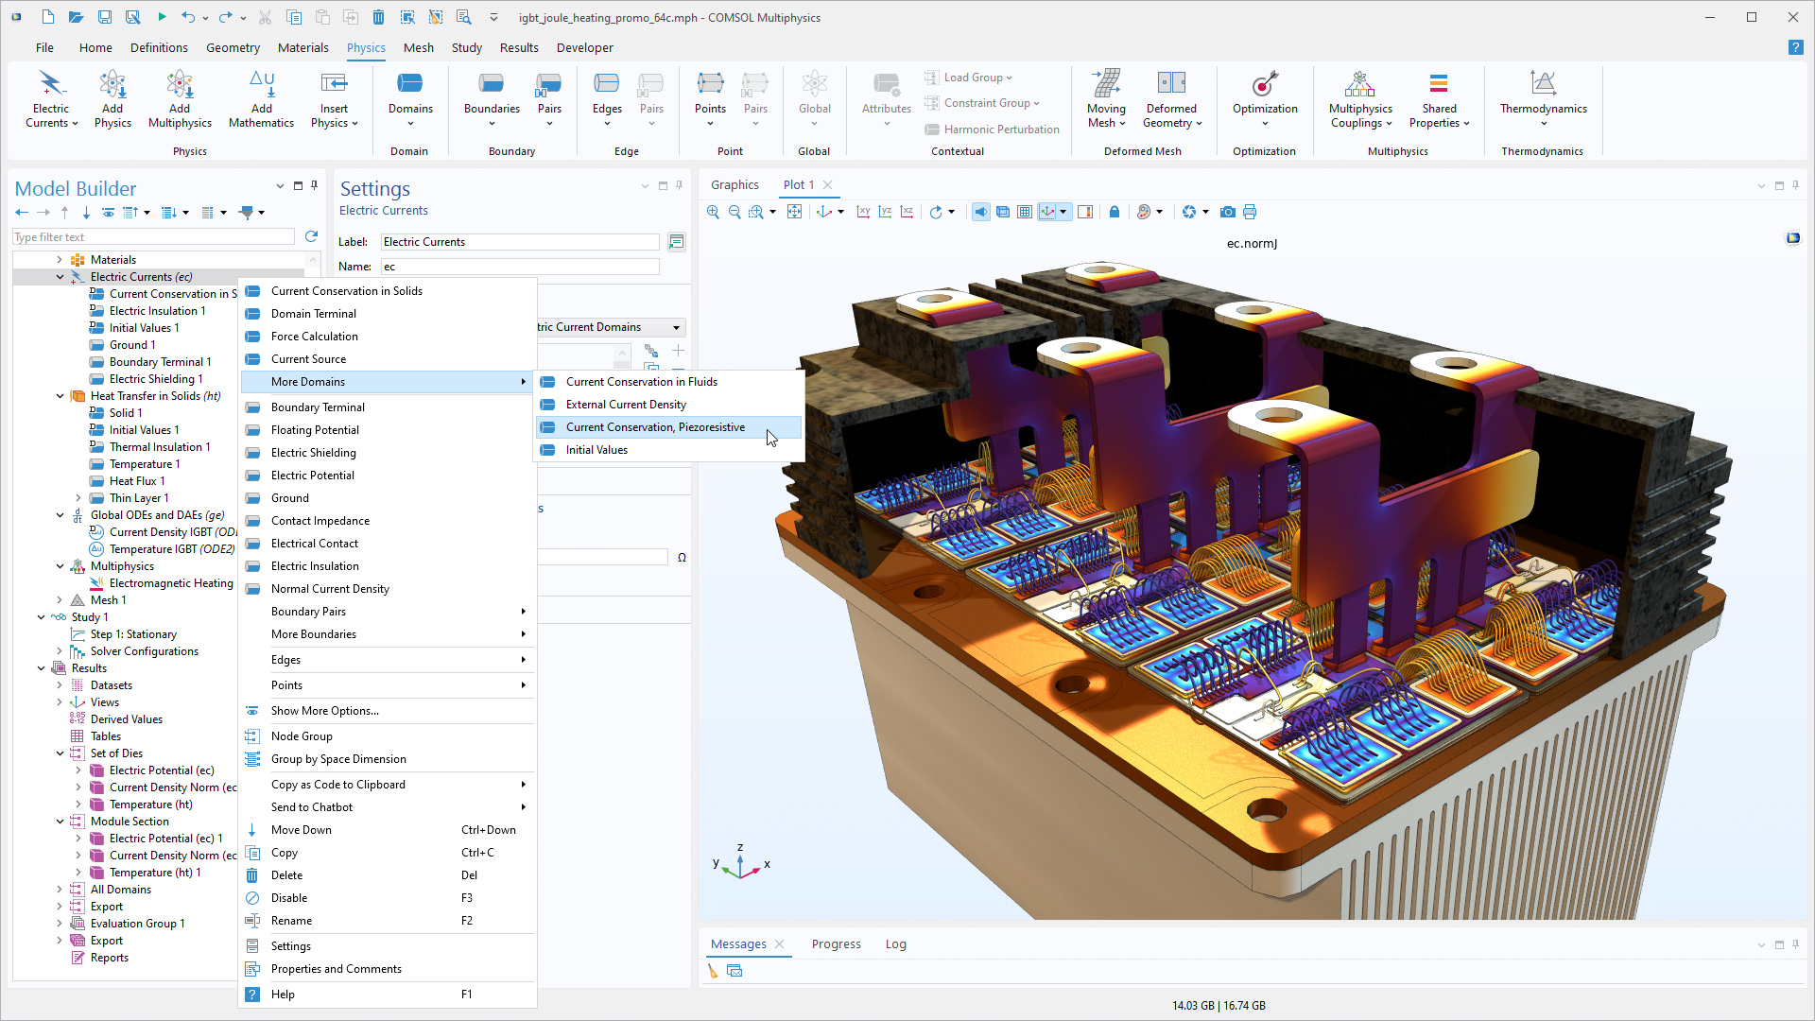Switch to the Progress tab
Viewport: 1815px width, 1021px height.
pos(836,943)
